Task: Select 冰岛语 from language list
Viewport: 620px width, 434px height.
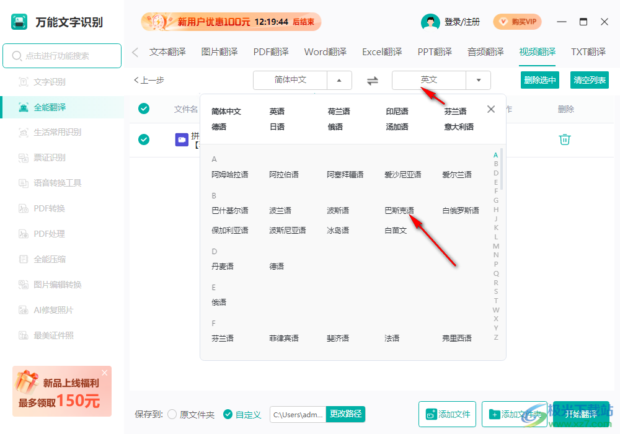Action: point(338,231)
